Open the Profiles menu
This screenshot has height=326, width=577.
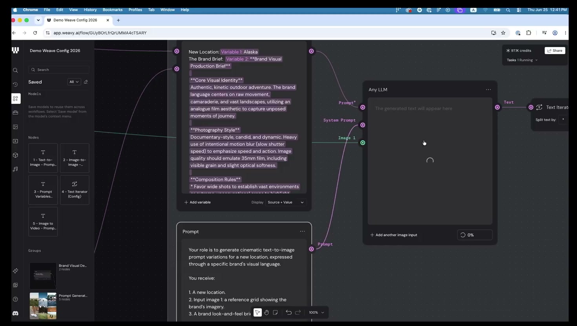(x=135, y=10)
